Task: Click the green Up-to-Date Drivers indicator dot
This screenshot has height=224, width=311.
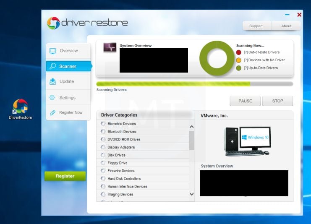Action: point(239,68)
